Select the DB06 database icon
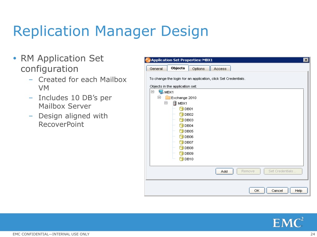317x237 pixels. point(181,137)
